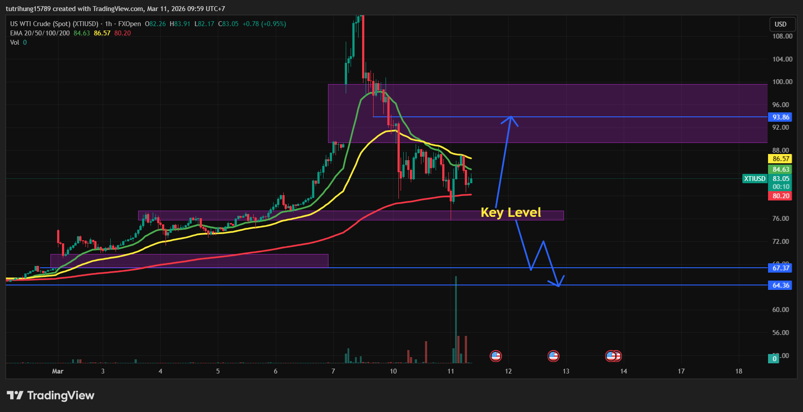Click the XTIUSD symbol tag on price axis

click(754, 179)
